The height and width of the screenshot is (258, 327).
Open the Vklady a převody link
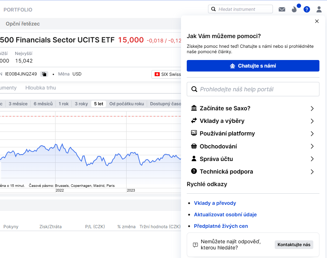tap(215, 203)
